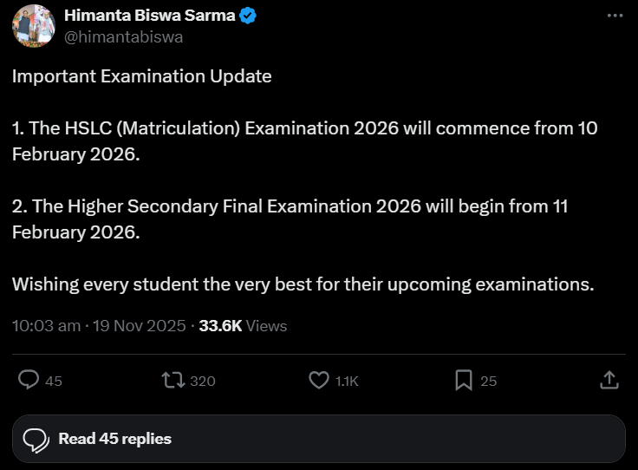Open the share icon on the post
Screen dimensions: 638x470
[609, 380]
